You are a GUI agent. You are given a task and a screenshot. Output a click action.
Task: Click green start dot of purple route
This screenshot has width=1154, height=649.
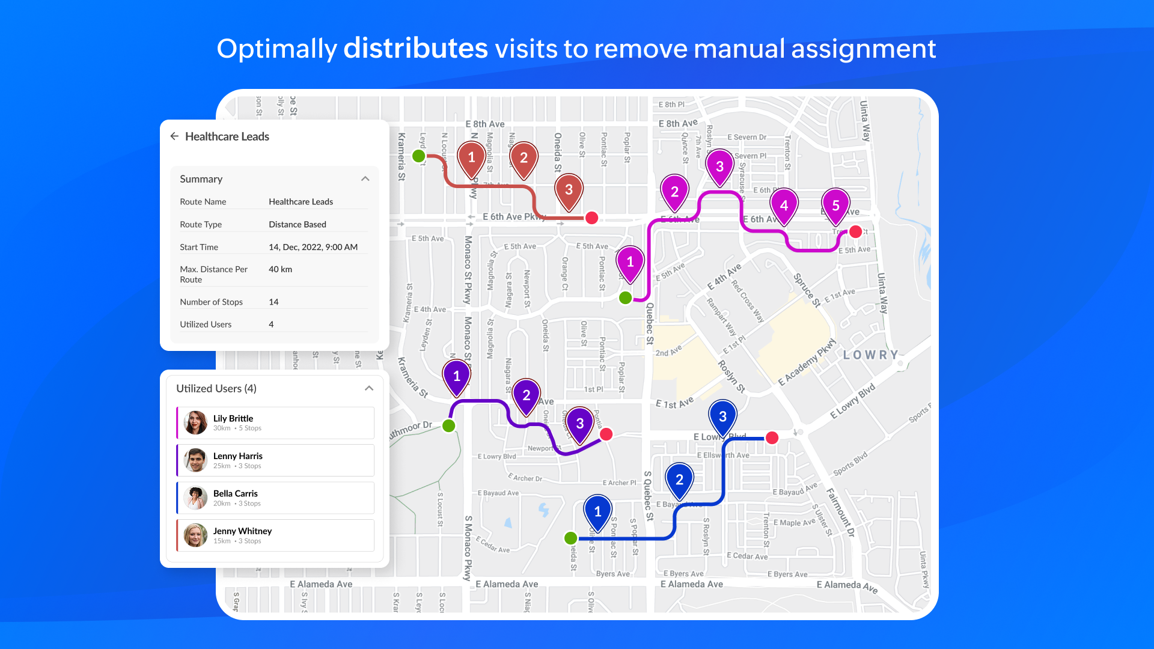click(448, 426)
